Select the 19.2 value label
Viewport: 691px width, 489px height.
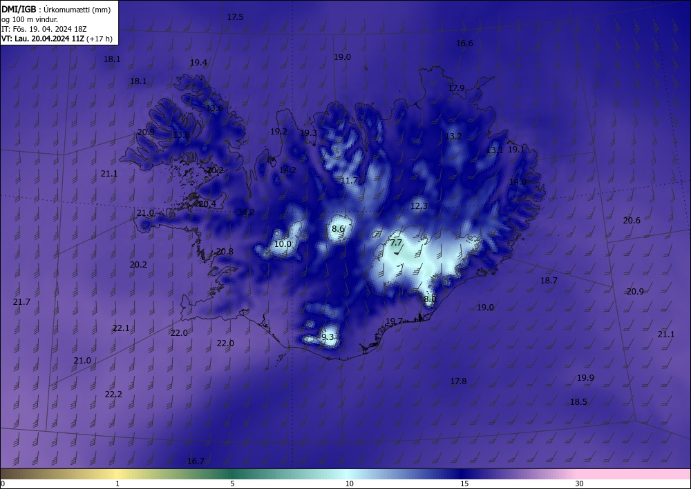(x=278, y=132)
